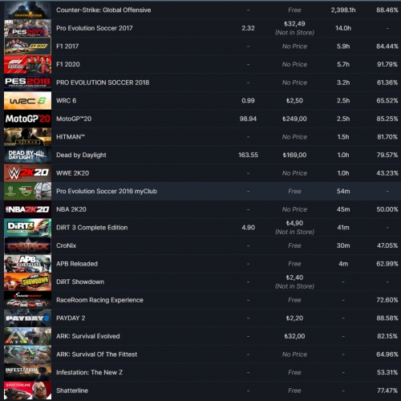
Task: Open Pro Evolution Soccer 2016 myClub title
Action: tap(107, 192)
